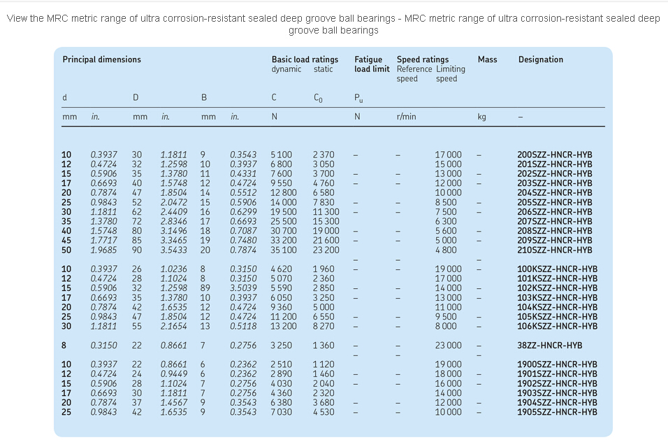Viewport: 668px width, 447px height.
Task: Select the 35 100 dynamic load value
Action: [x=284, y=250]
